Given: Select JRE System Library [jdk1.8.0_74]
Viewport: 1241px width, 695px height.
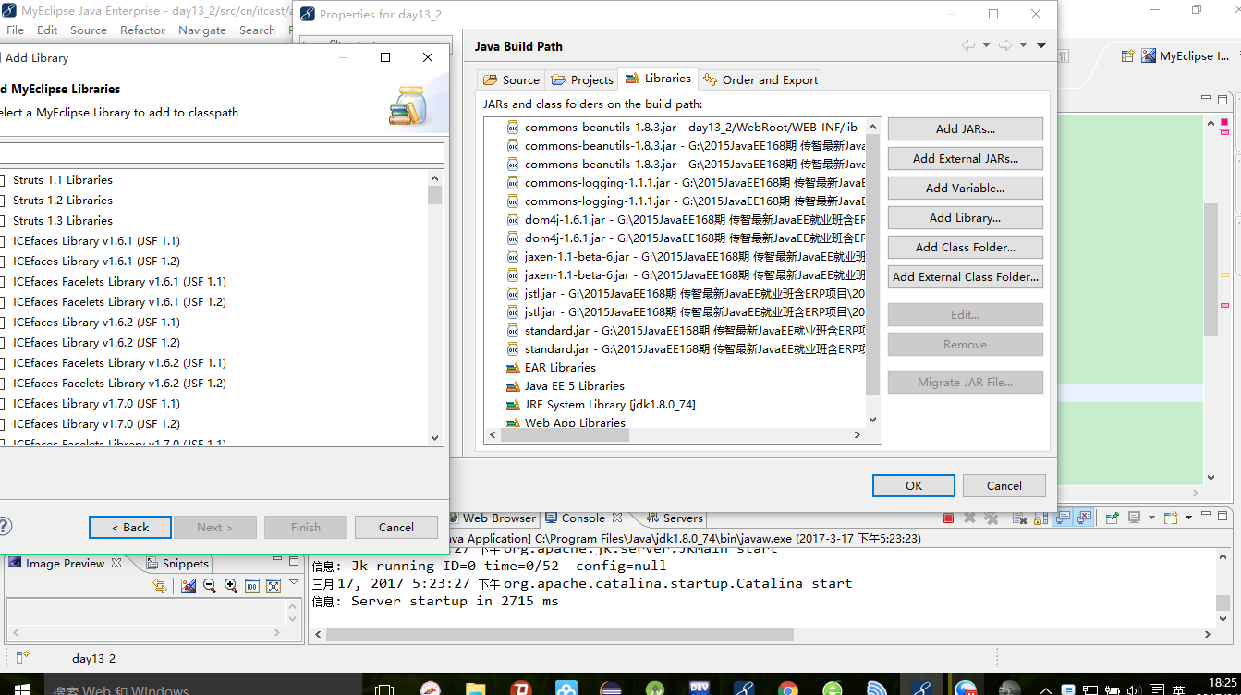Looking at the screenshot, I should click(x=601, y=405).
